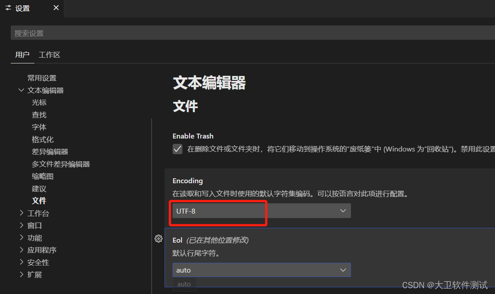Image resolution: width=495 pixels, height=294 pixels.
Task: Click the 已在其他位置修改 indicator text
Action: point(218,240)
